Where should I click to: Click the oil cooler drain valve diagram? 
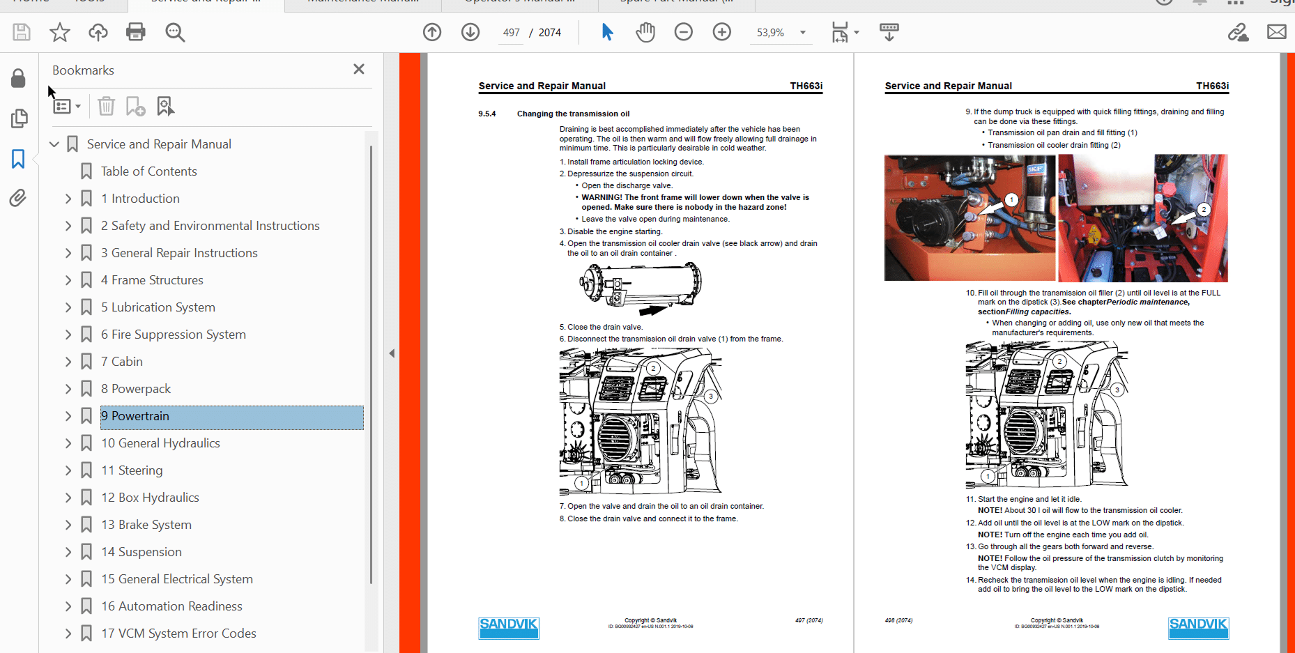(x=640, y=289)
